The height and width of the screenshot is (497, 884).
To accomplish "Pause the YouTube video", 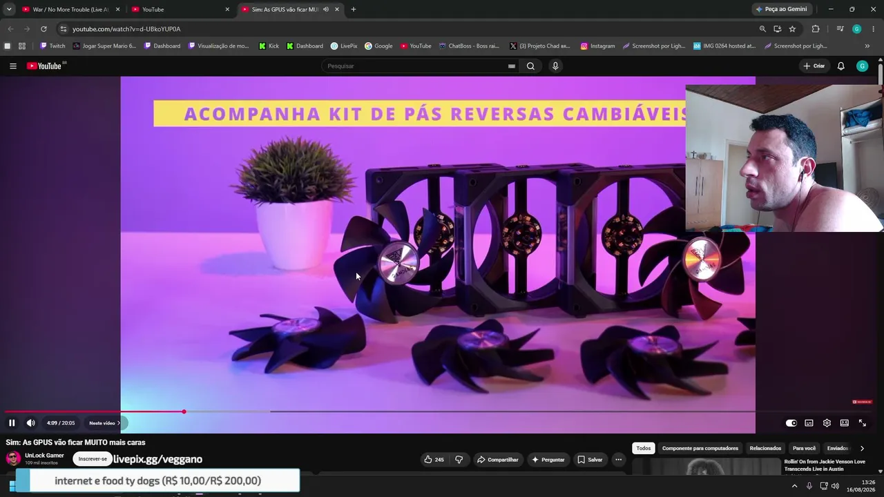I will click(12, 423).
